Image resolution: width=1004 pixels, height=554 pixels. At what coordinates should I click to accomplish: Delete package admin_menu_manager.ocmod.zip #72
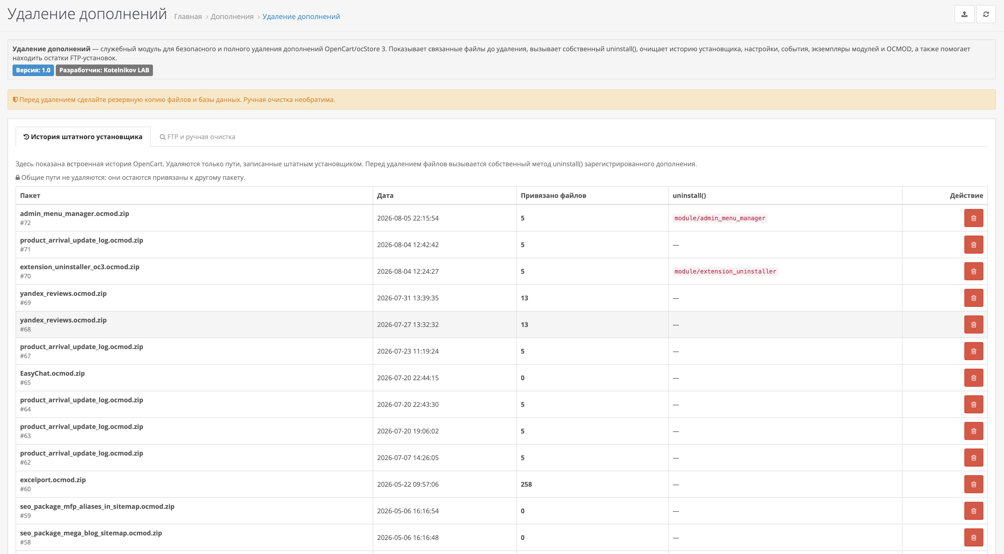pos(974,218)
